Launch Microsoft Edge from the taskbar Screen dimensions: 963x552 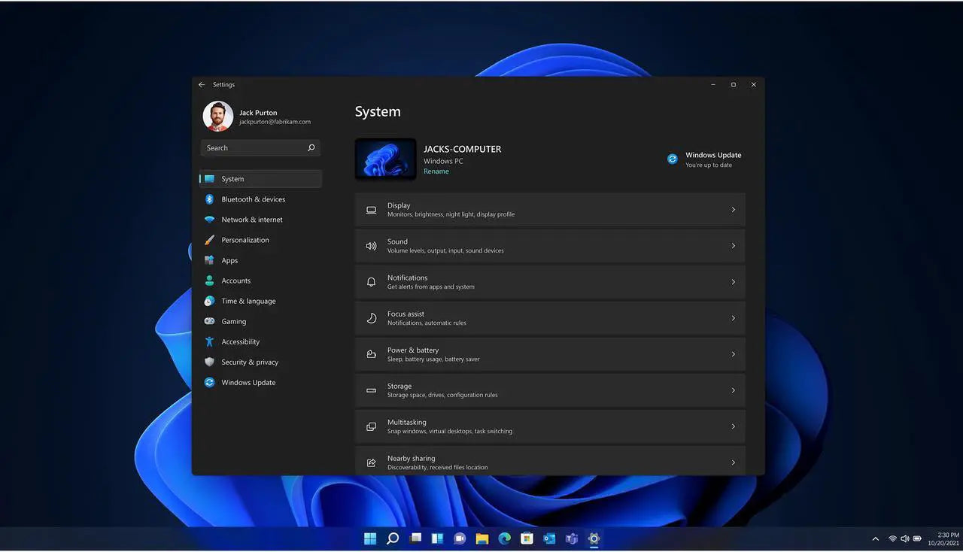pyautogui.click(x=505, y=538)
